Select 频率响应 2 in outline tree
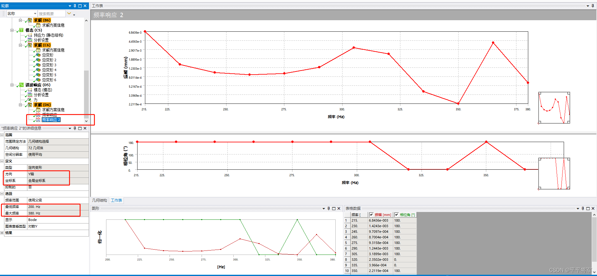This screenshot has width=597, height=276. 51,120
